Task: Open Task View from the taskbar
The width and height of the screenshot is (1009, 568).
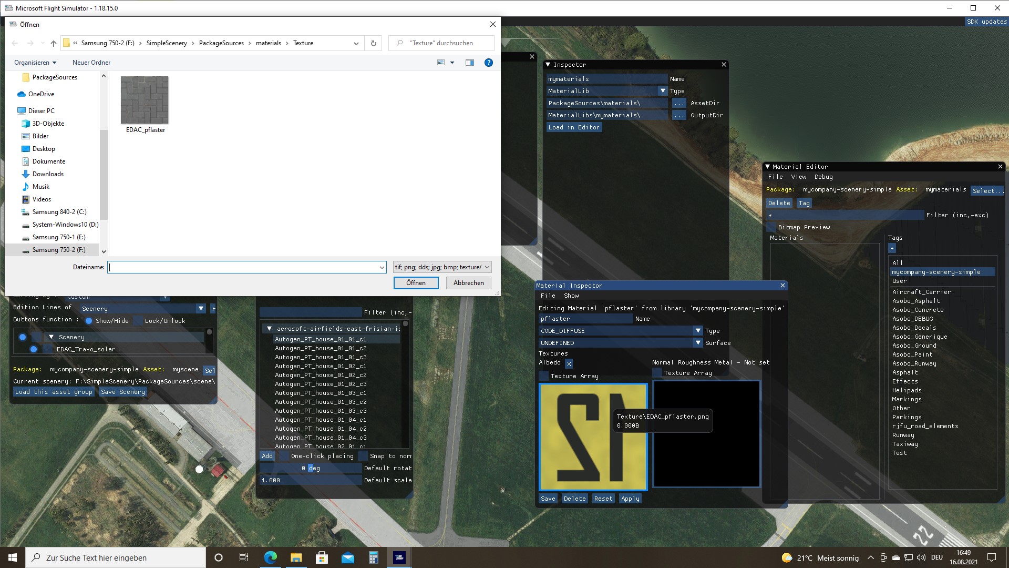Action: click(243, 557)
